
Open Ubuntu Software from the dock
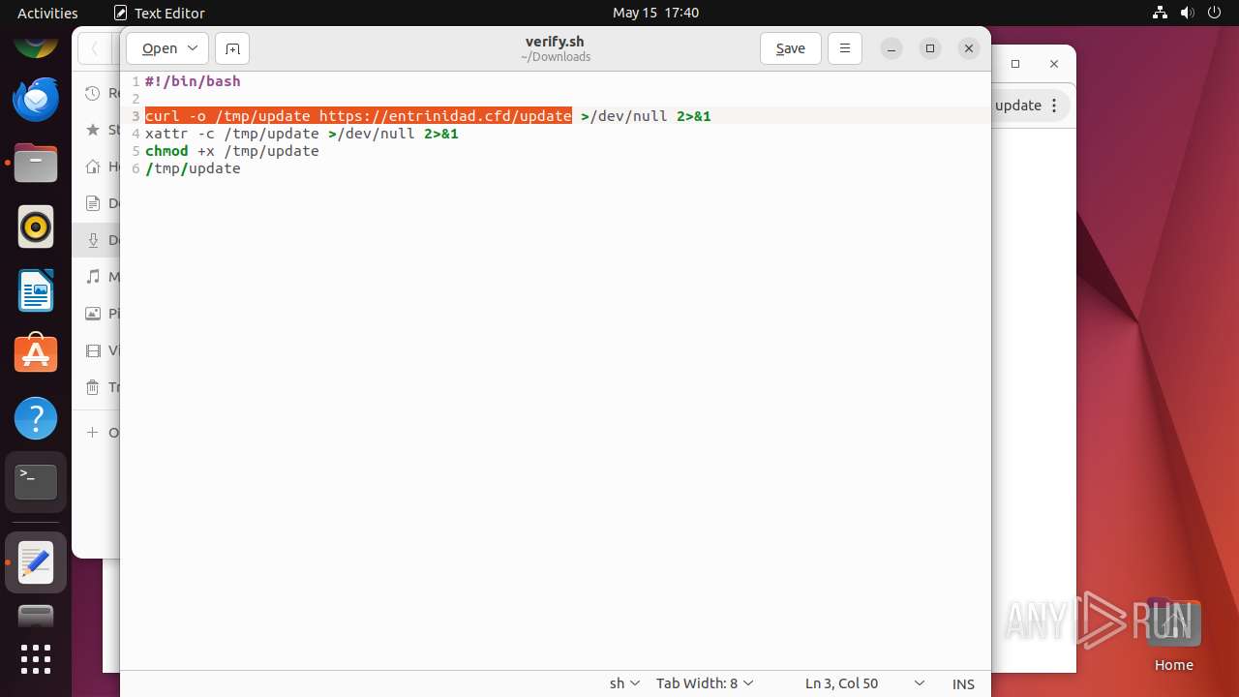click(36, 354)
